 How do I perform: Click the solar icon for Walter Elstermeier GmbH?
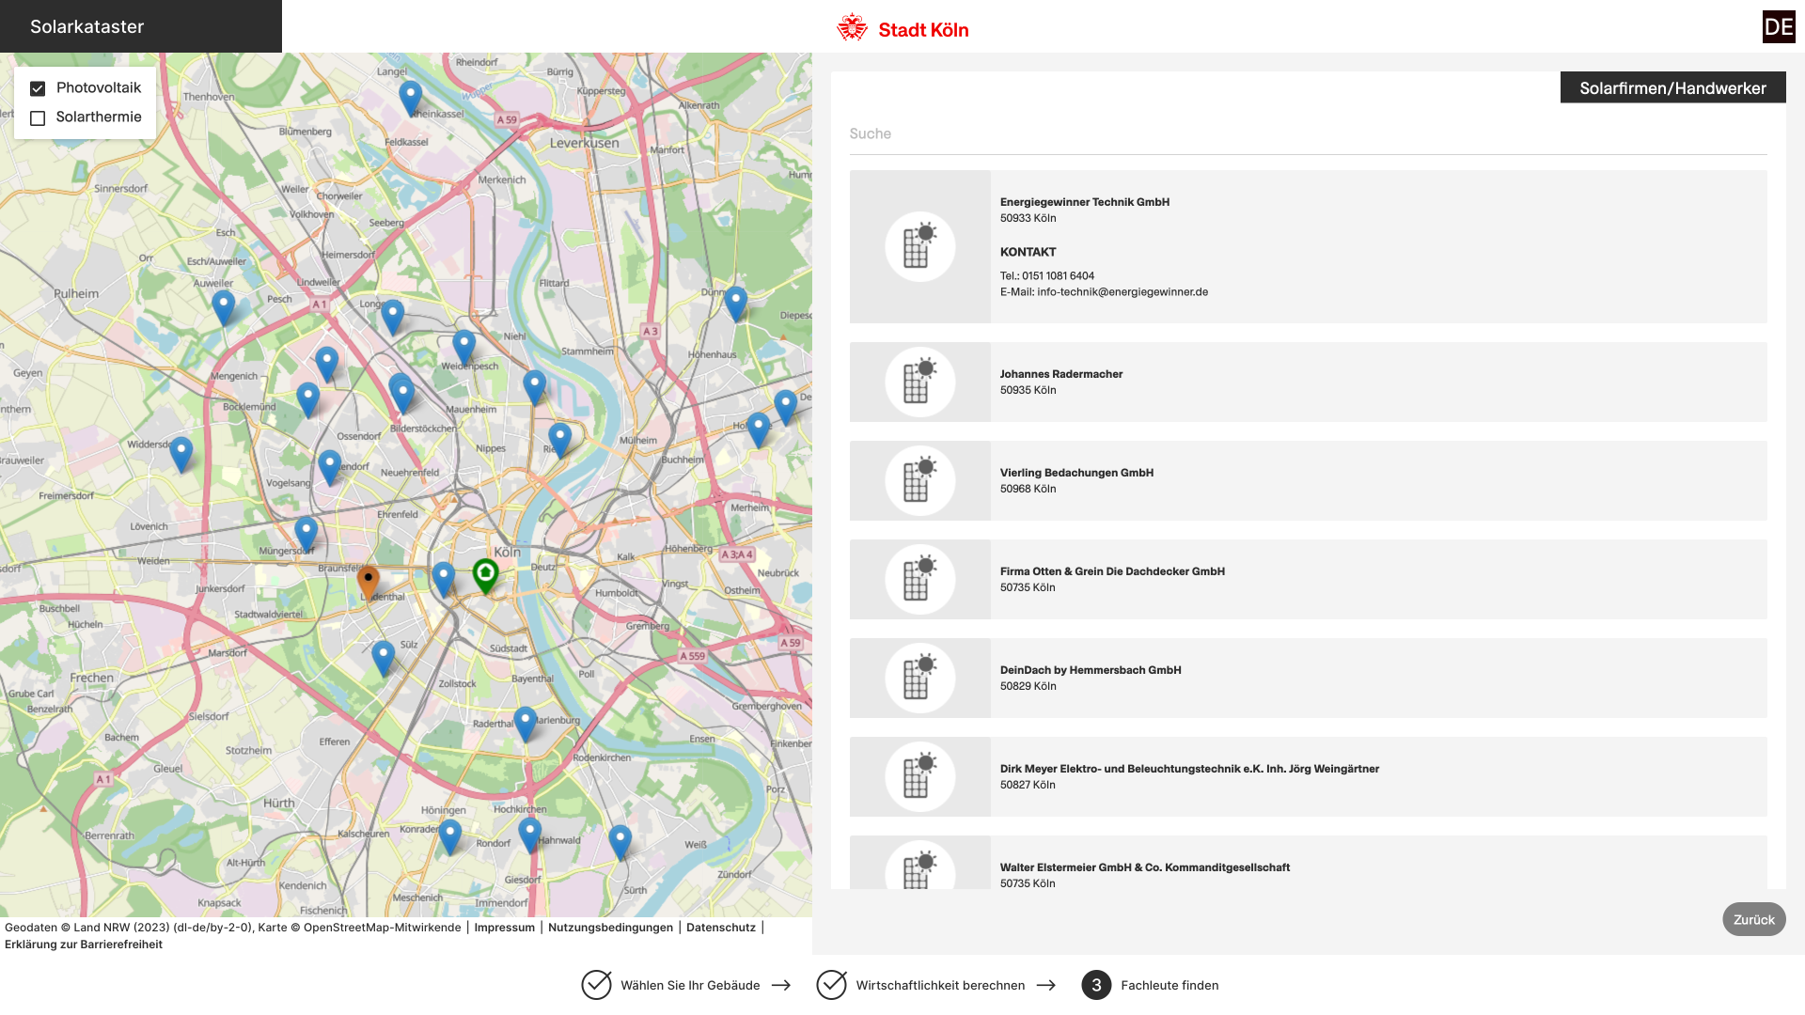[919, 867]
